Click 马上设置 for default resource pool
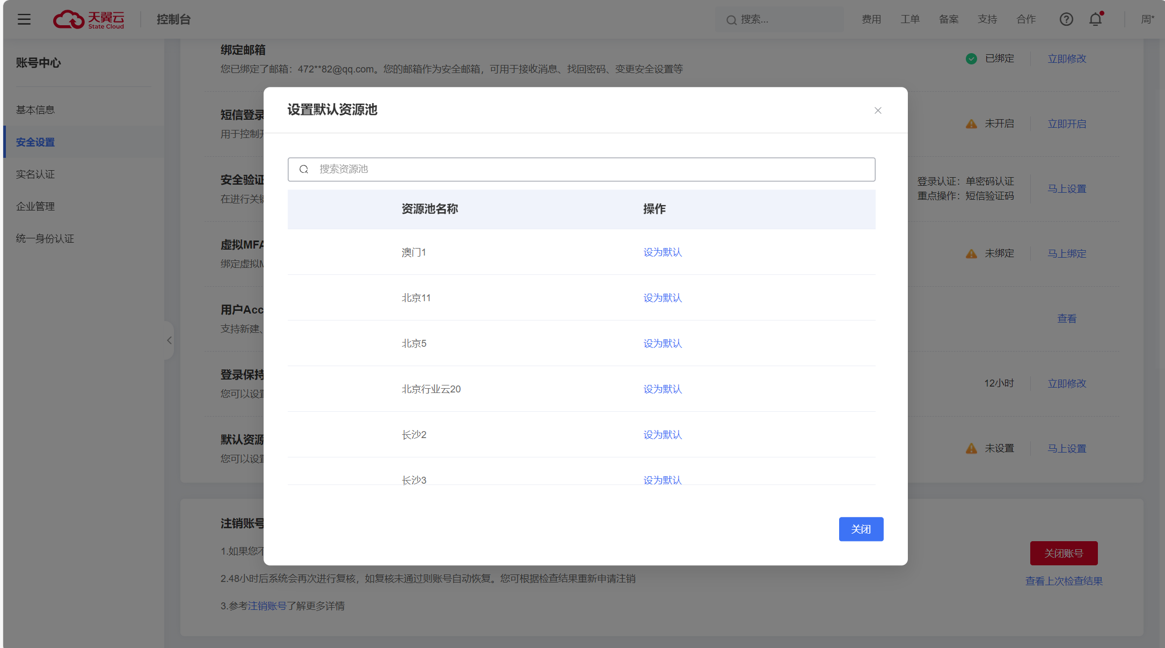This screenshot has height=648, width=1165. (1067, 449)
